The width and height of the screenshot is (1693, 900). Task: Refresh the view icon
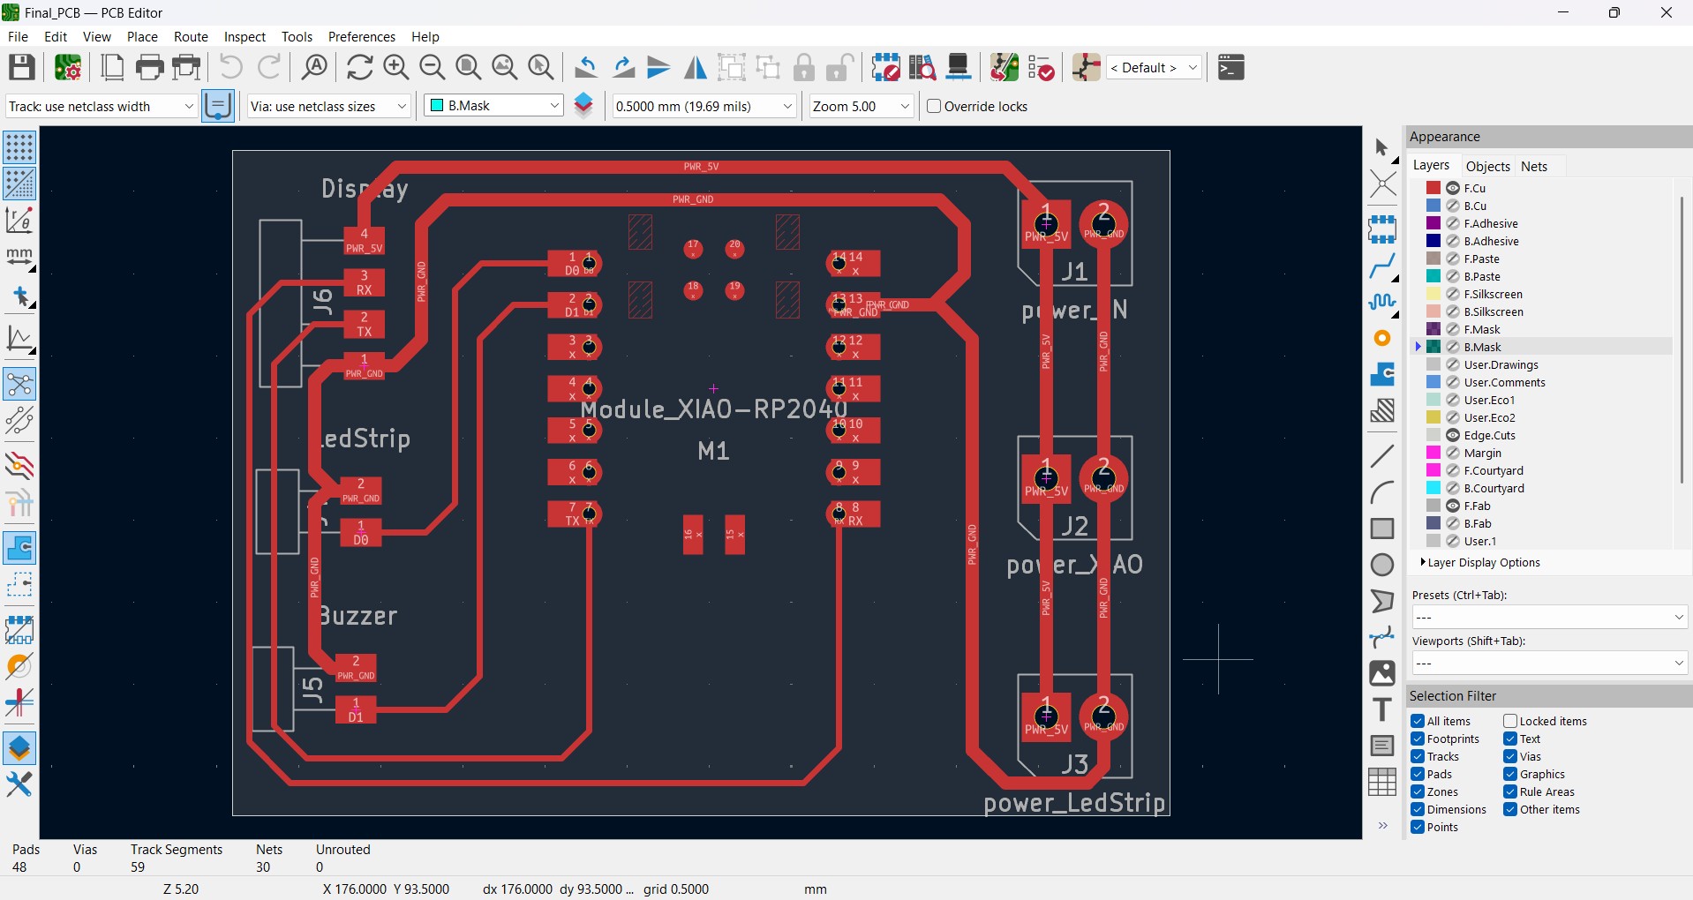coord(359,67)
